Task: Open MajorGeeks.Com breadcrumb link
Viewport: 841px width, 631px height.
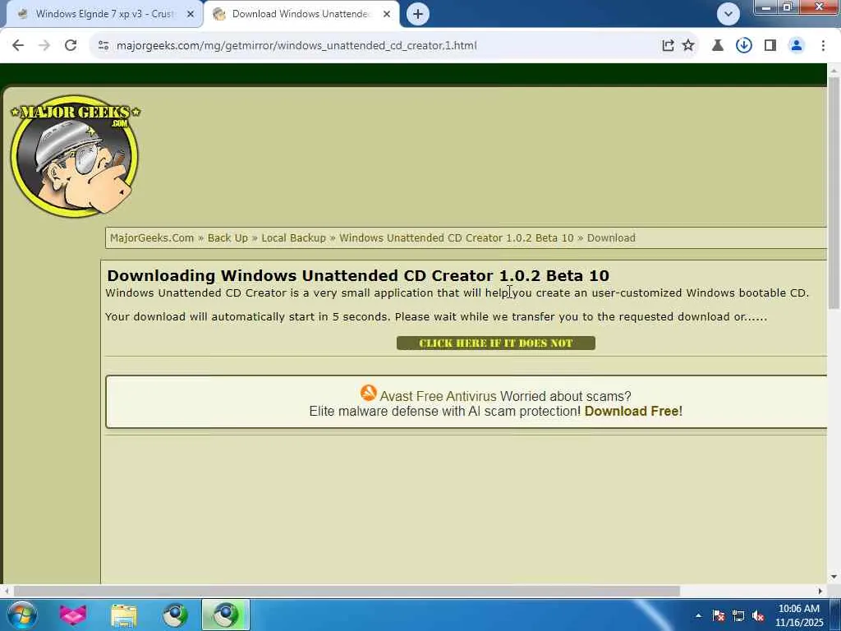Action: tap(152, 237)
